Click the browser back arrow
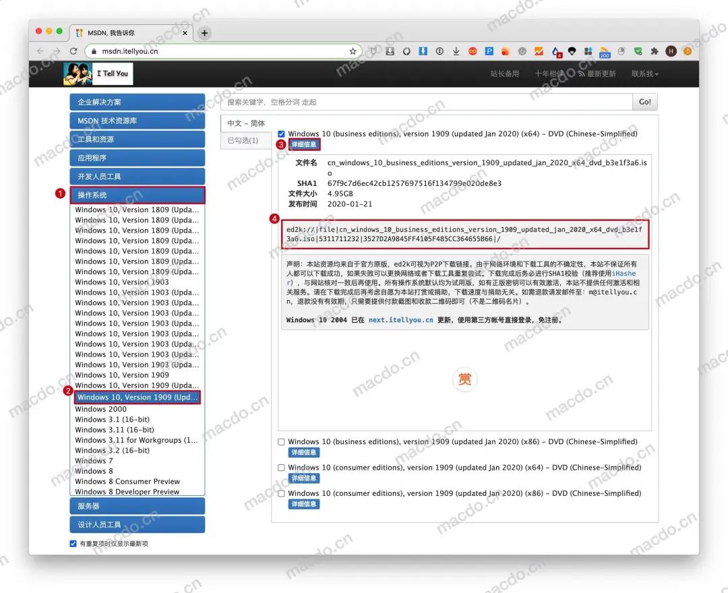 pos(40,51)
